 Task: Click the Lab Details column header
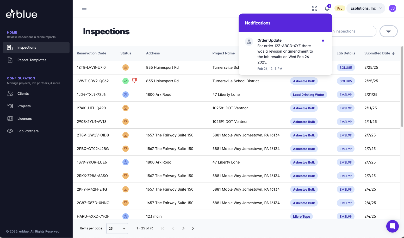(346, 53)
